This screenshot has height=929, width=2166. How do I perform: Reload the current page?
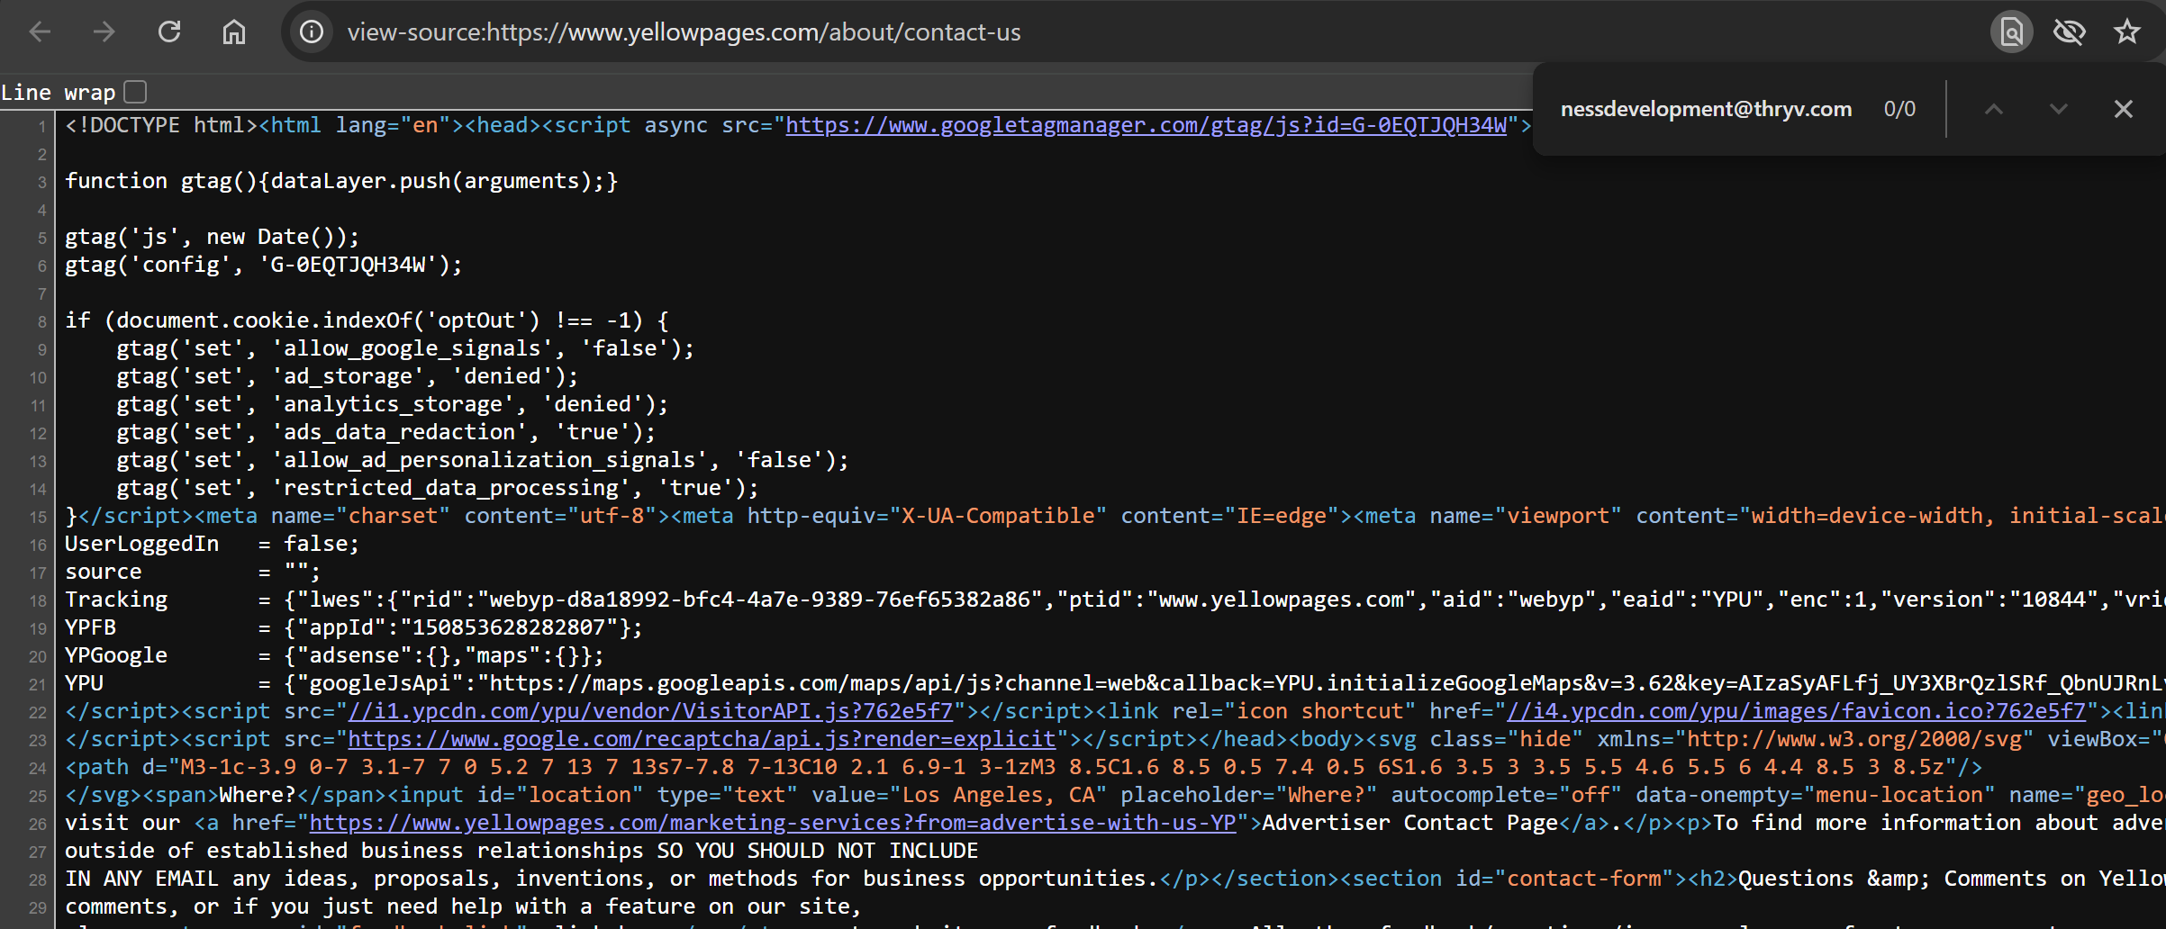click(x=169, y=32)
